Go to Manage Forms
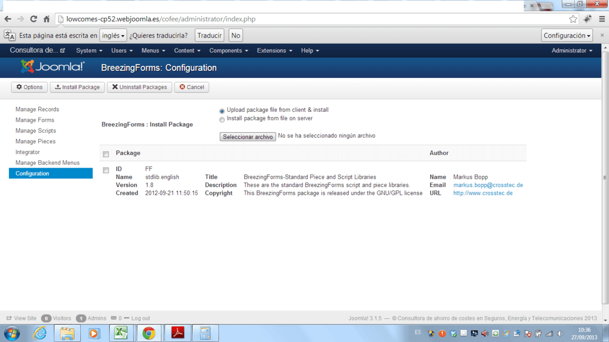This screenshot has width=609, height=342. coord(34,120)
